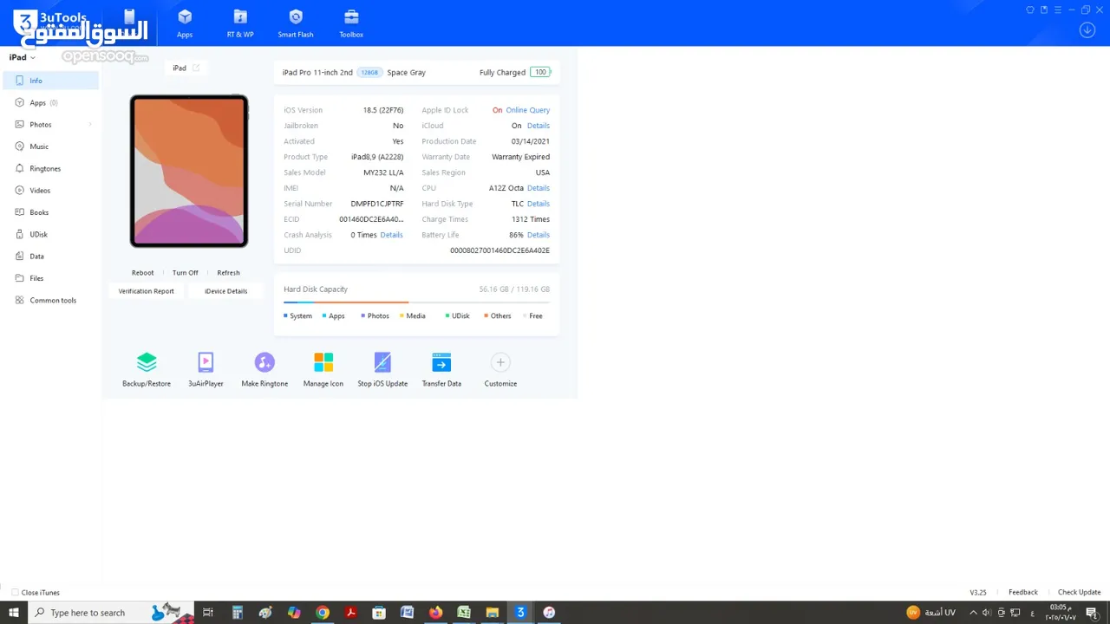This screenshot has height=624, width=1110.
Task: Open the Apps section in the top toolbar
Action: (185, 23)
